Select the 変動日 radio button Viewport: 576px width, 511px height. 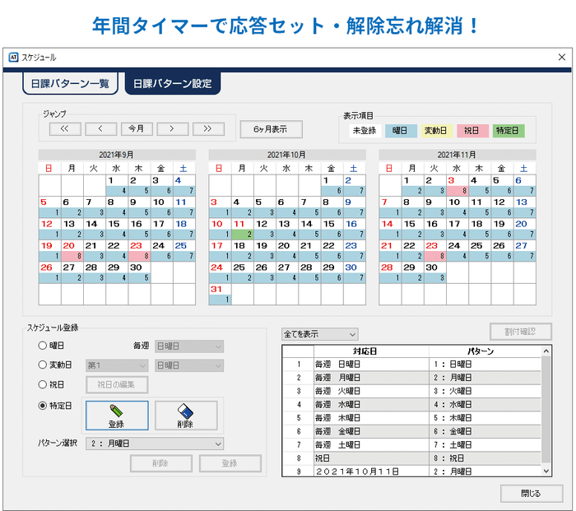click(42, 365)
